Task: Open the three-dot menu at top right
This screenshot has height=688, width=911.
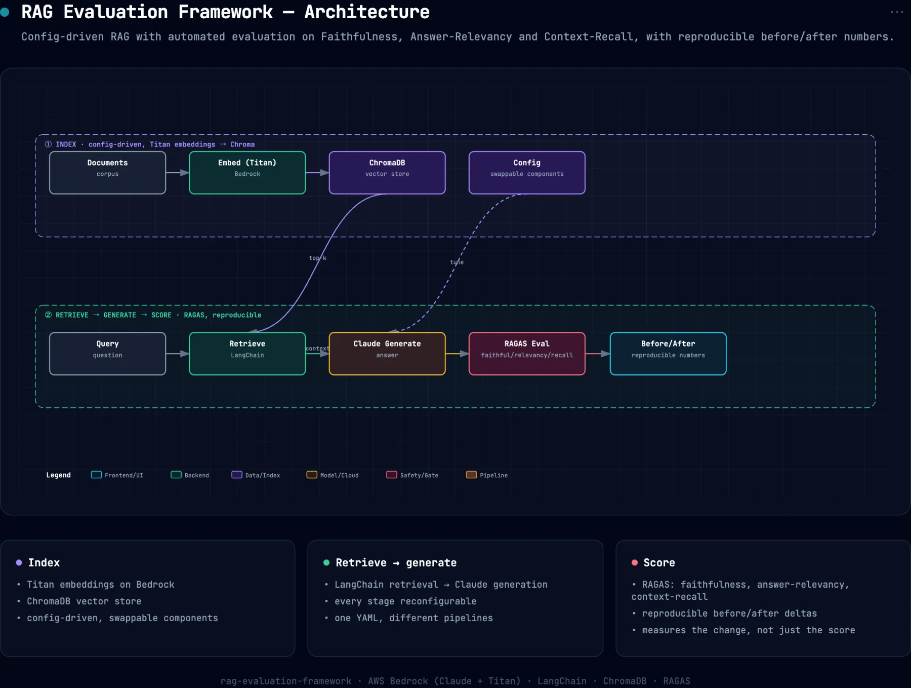Action: pyautogui.click(x=896, y=12)
